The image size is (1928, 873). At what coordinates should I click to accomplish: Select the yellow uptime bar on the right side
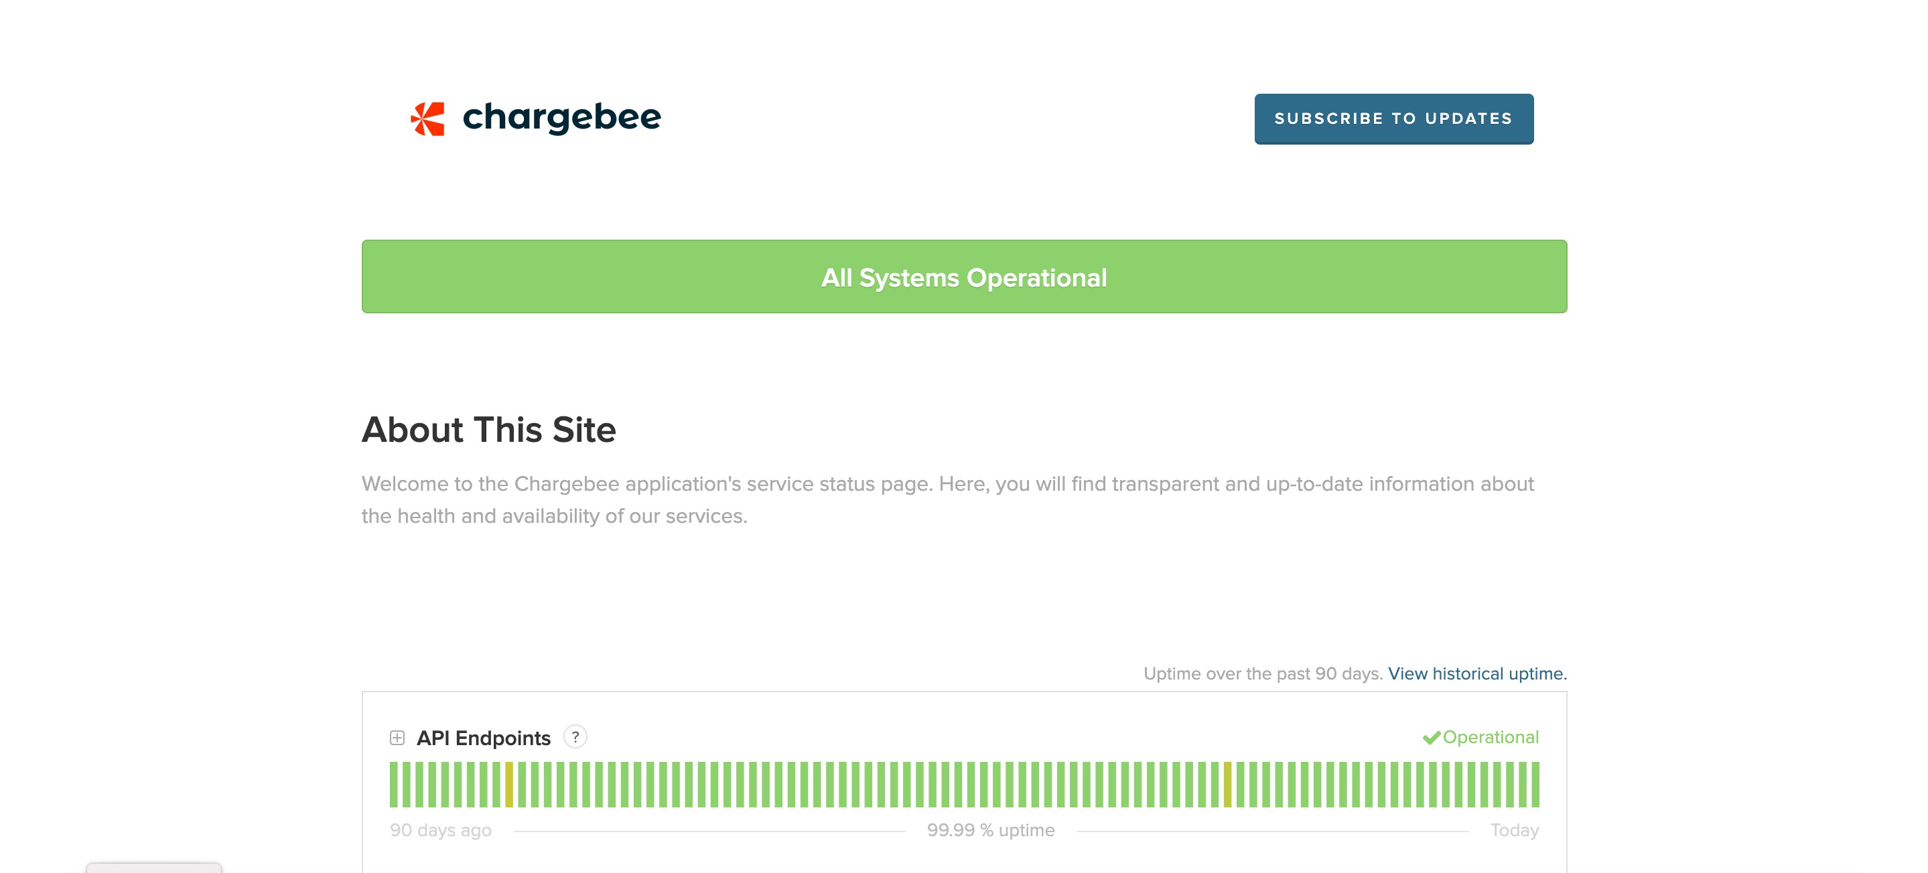1227,784
